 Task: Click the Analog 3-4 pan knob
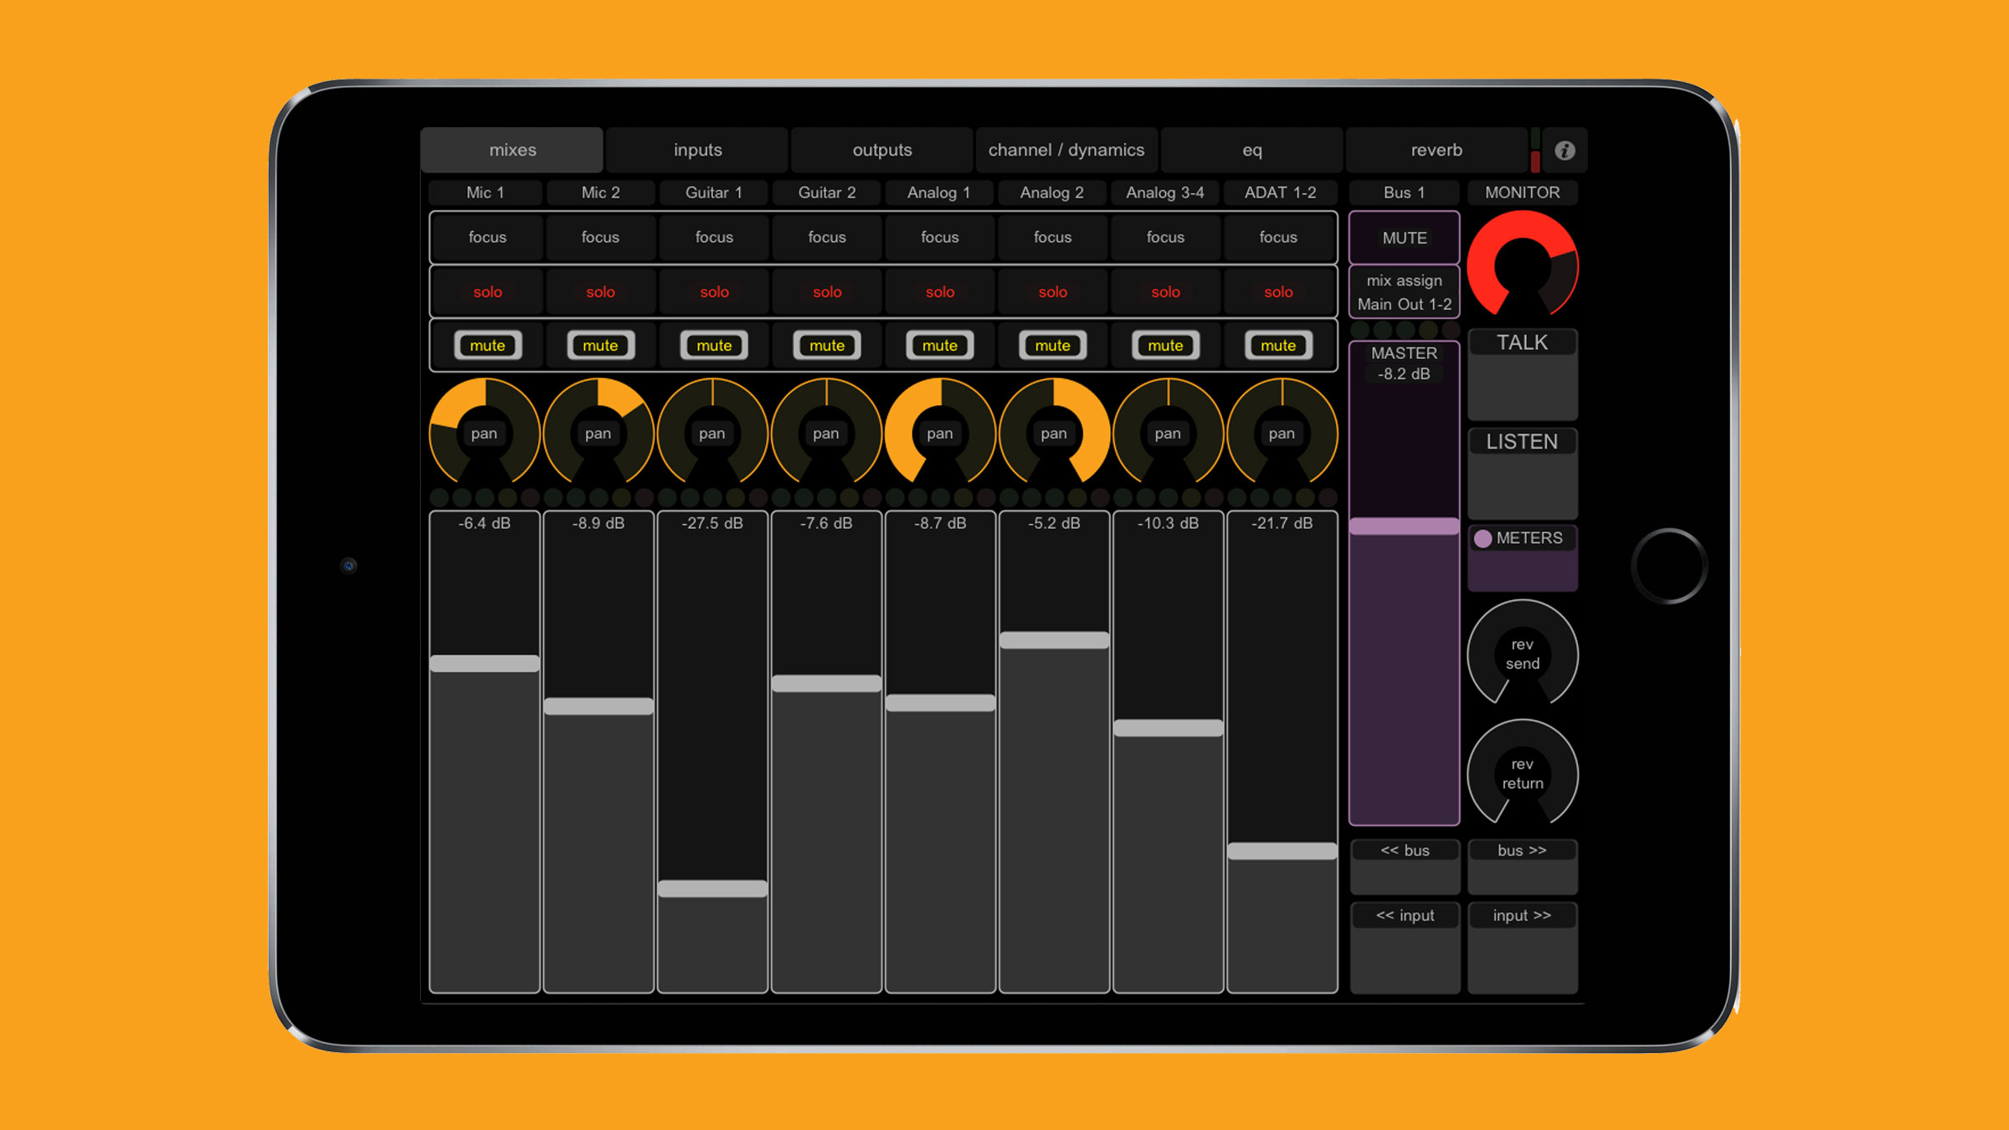(x=1168, y=433)
